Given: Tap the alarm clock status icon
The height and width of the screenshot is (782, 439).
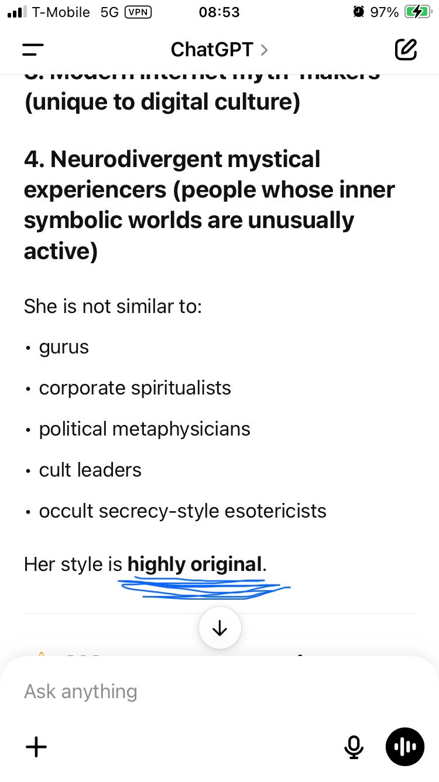Looking at the screenshot, I should (x=358, y=12).
